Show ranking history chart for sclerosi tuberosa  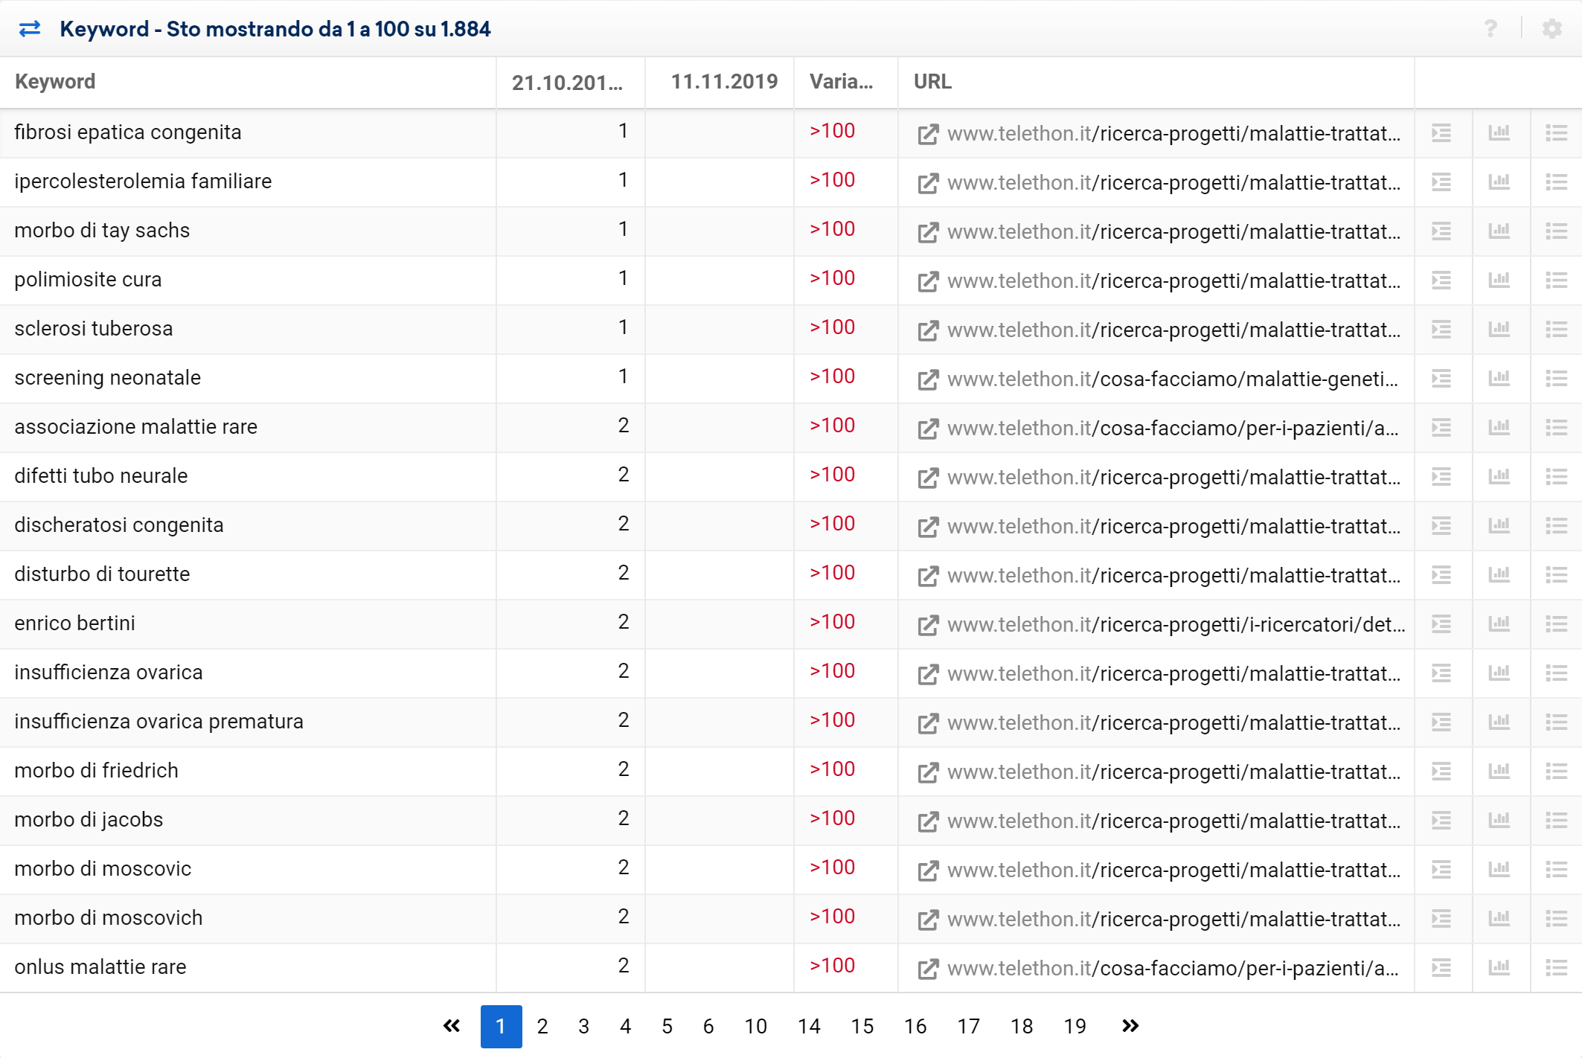1499,330
